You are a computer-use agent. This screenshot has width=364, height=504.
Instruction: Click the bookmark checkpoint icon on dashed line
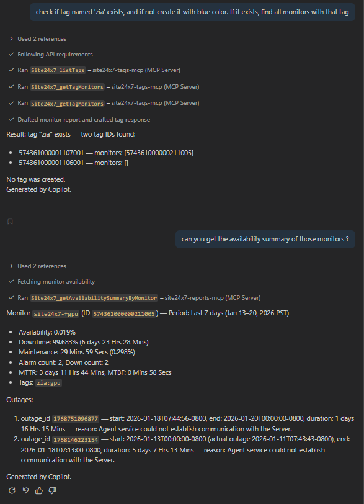tap(10, 222)
